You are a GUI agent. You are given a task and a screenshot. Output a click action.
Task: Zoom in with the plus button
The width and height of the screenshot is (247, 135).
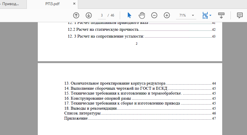point(167,15)
